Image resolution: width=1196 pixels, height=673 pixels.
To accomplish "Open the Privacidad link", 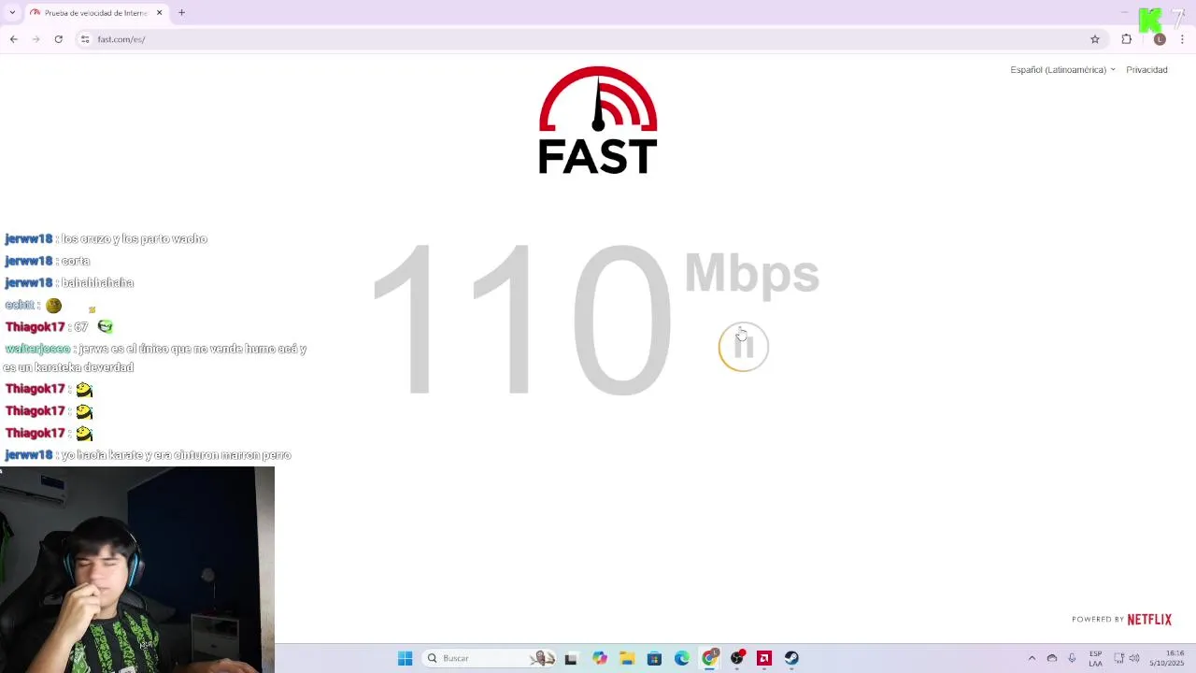I will click(1146, 70).
